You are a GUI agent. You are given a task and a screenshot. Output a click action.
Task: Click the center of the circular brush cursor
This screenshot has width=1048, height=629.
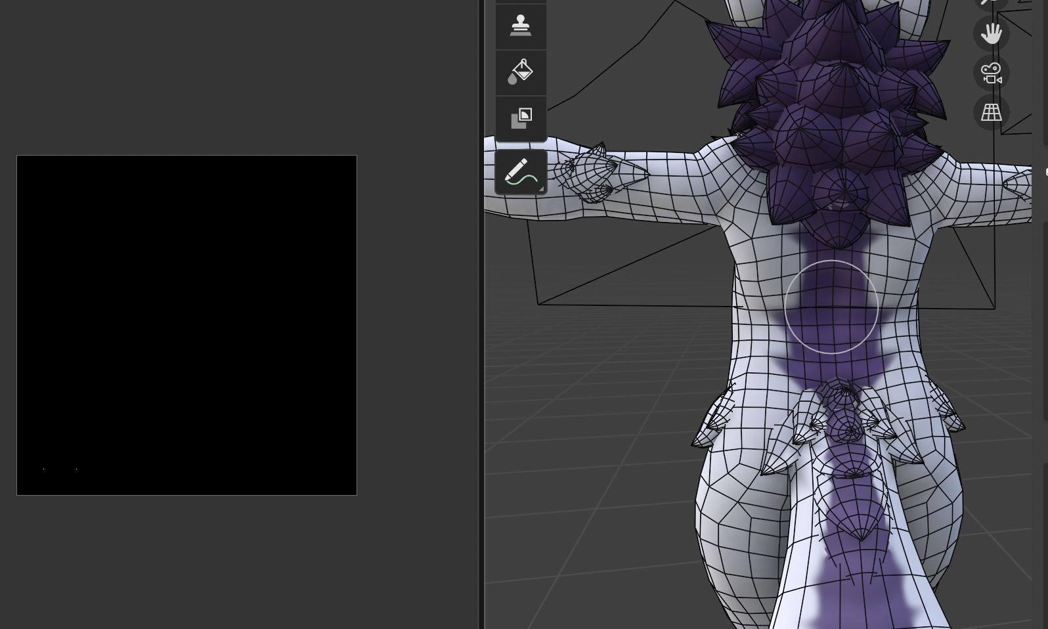(831, 307)
